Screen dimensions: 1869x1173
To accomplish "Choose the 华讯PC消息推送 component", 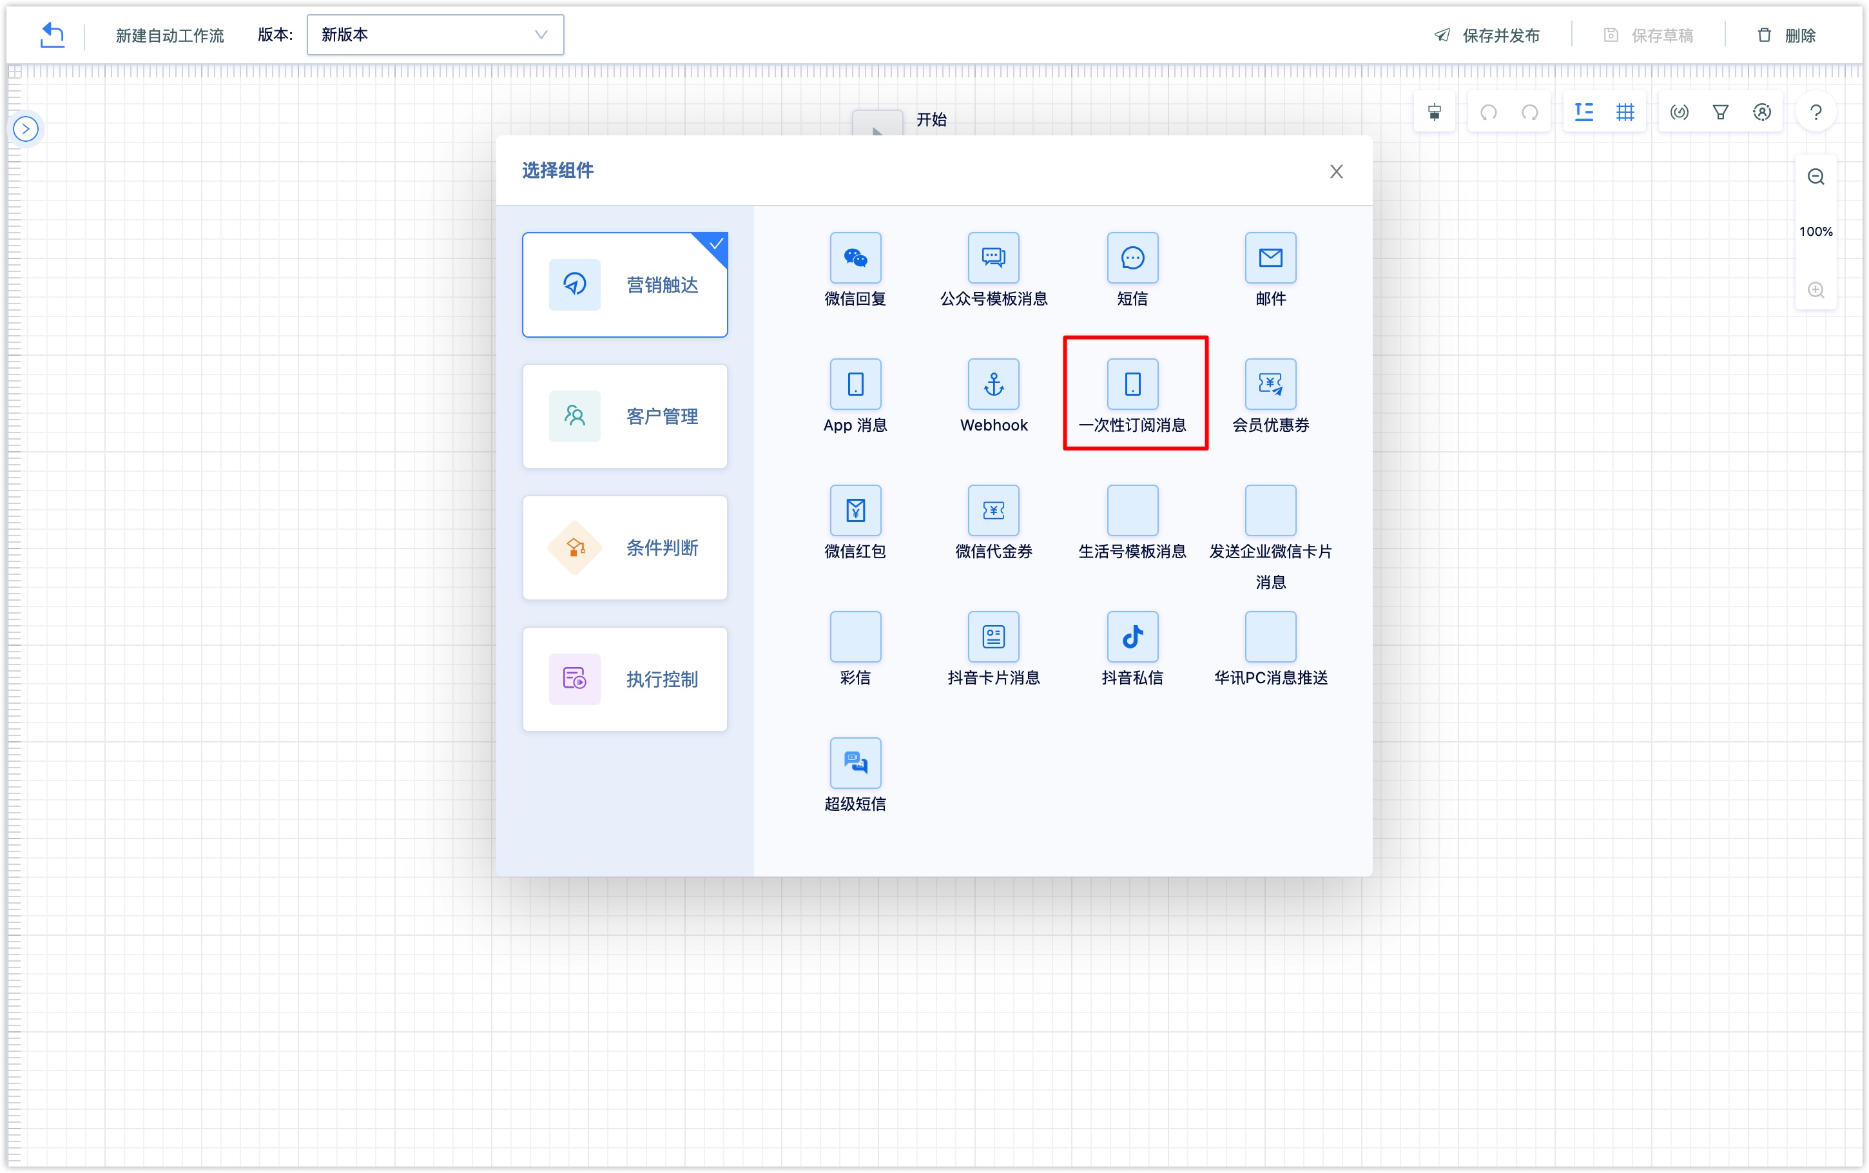I will click(1270, 650).
